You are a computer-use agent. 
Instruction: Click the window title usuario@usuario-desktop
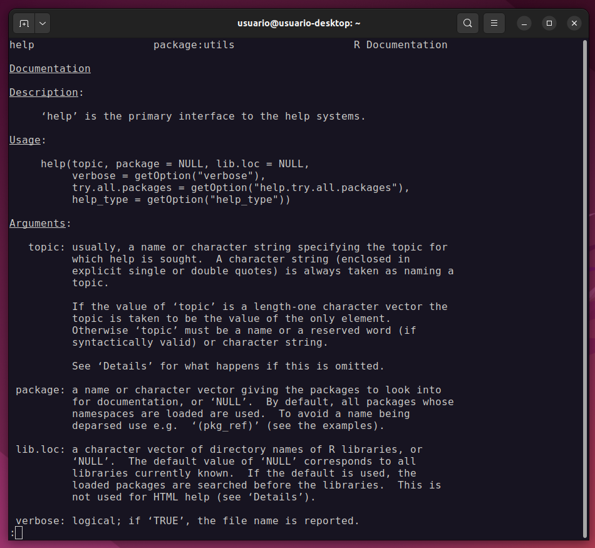pyautogui.click(x=299, y=23)
